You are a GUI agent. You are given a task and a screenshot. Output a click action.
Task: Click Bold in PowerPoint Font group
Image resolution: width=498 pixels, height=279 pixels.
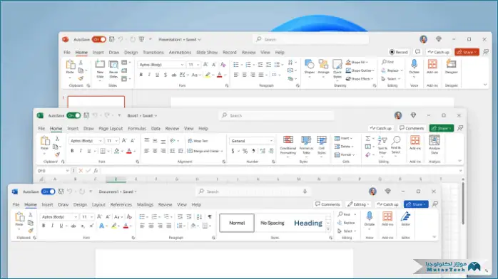point(141,75)
